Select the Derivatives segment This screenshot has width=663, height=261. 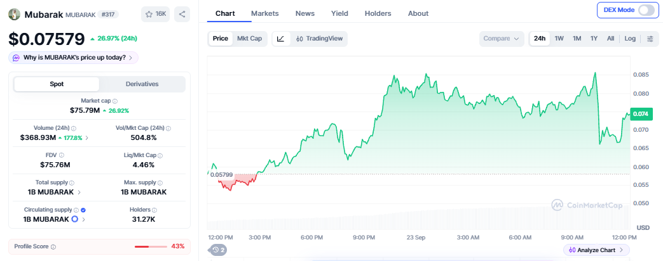142,84
